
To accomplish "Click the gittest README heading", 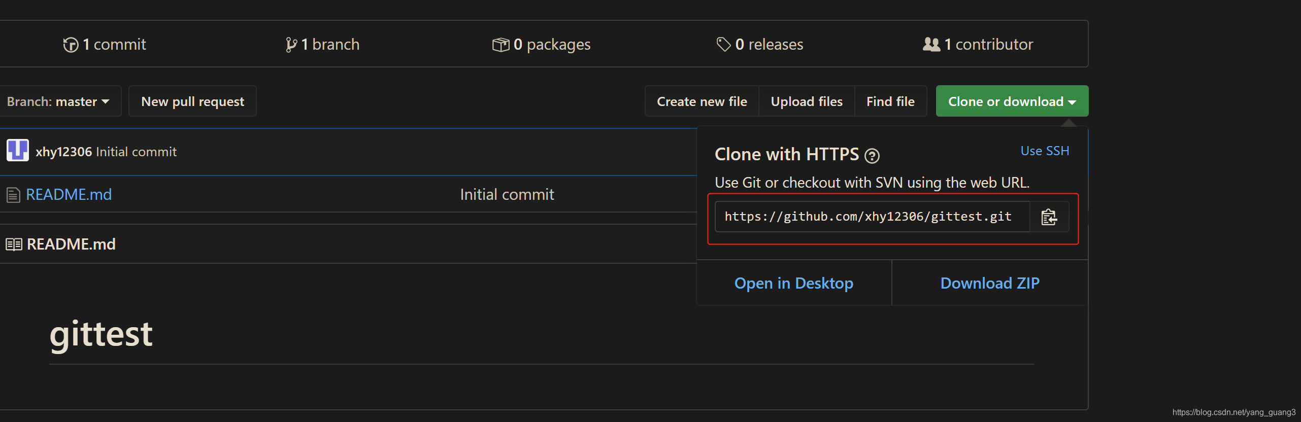I will 101,335.
